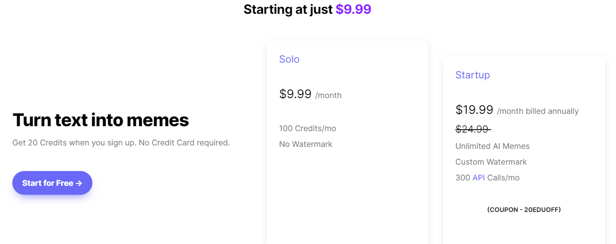Click the crossed-out $24.99 price
The height and width of the screenshot is (244, 616).
pos(473,129)
